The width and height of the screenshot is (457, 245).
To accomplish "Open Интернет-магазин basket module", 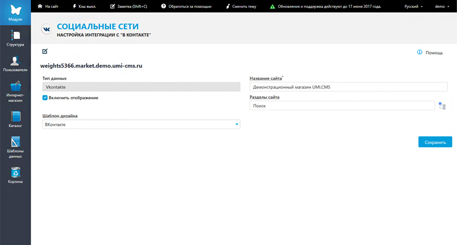I will coord(15,91).
